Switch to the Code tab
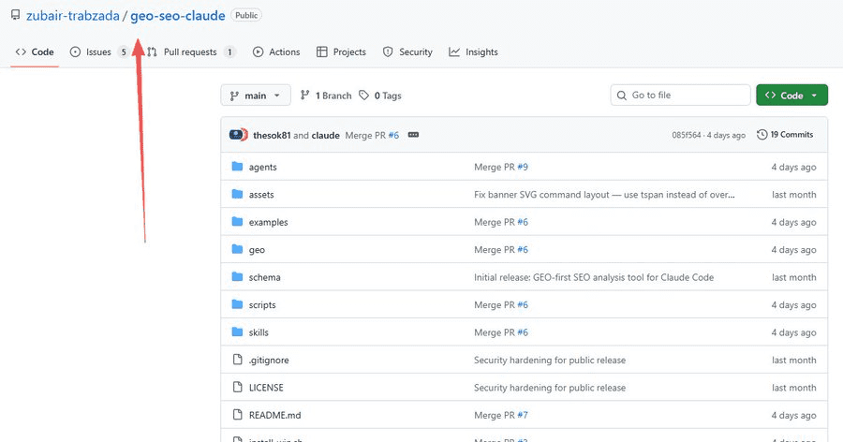843x442 pixels. [x=35, y=52]
